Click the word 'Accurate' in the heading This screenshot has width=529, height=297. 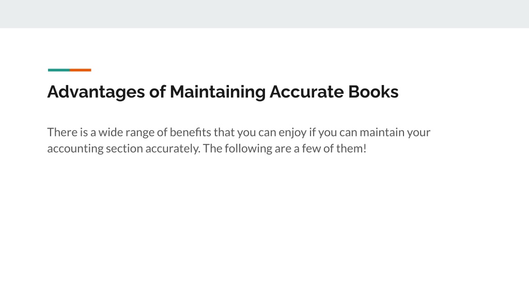pos(307,92)
